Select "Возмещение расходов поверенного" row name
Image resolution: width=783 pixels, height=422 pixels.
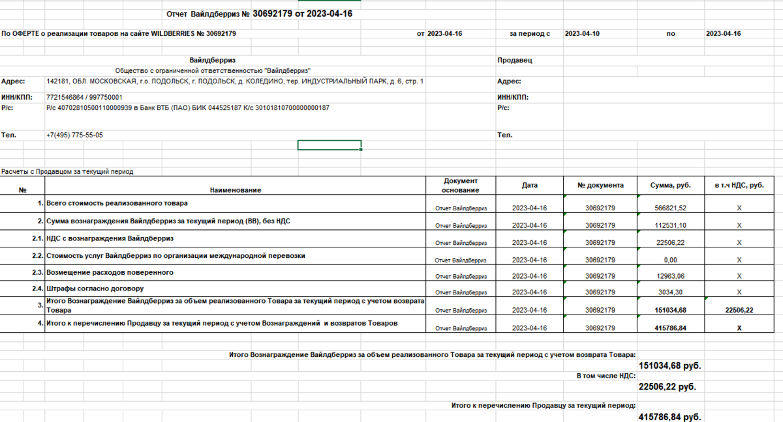click(x=110, y=272)
